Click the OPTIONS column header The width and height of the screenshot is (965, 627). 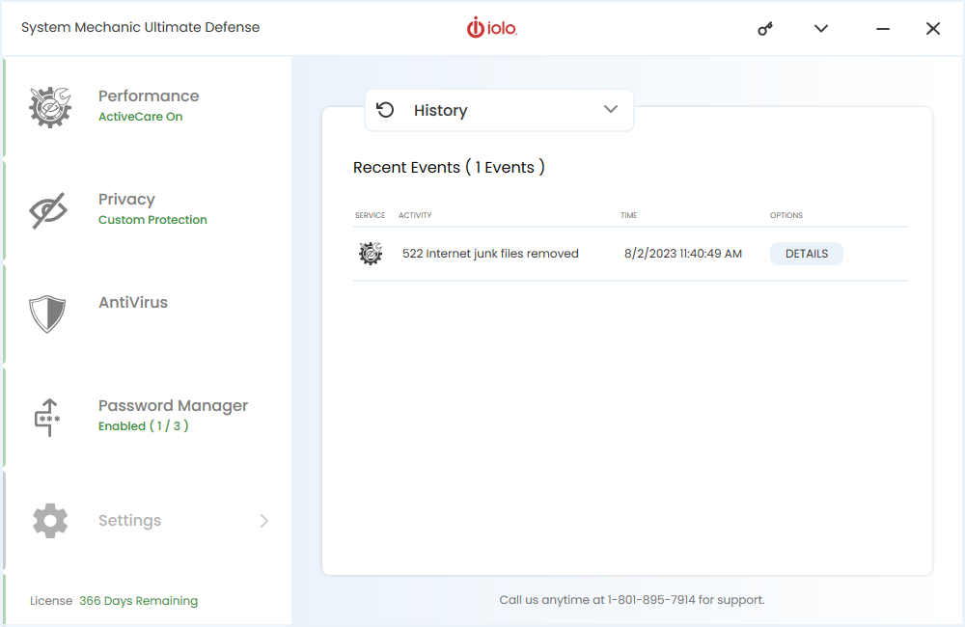[x=786, y=215]
